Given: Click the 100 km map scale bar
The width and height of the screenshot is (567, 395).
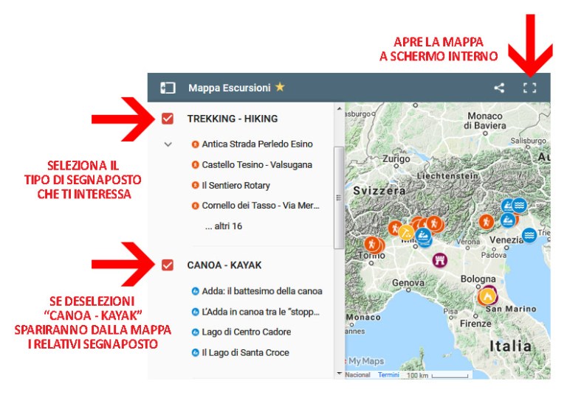Looking at the screenshot, I should 438,375.
